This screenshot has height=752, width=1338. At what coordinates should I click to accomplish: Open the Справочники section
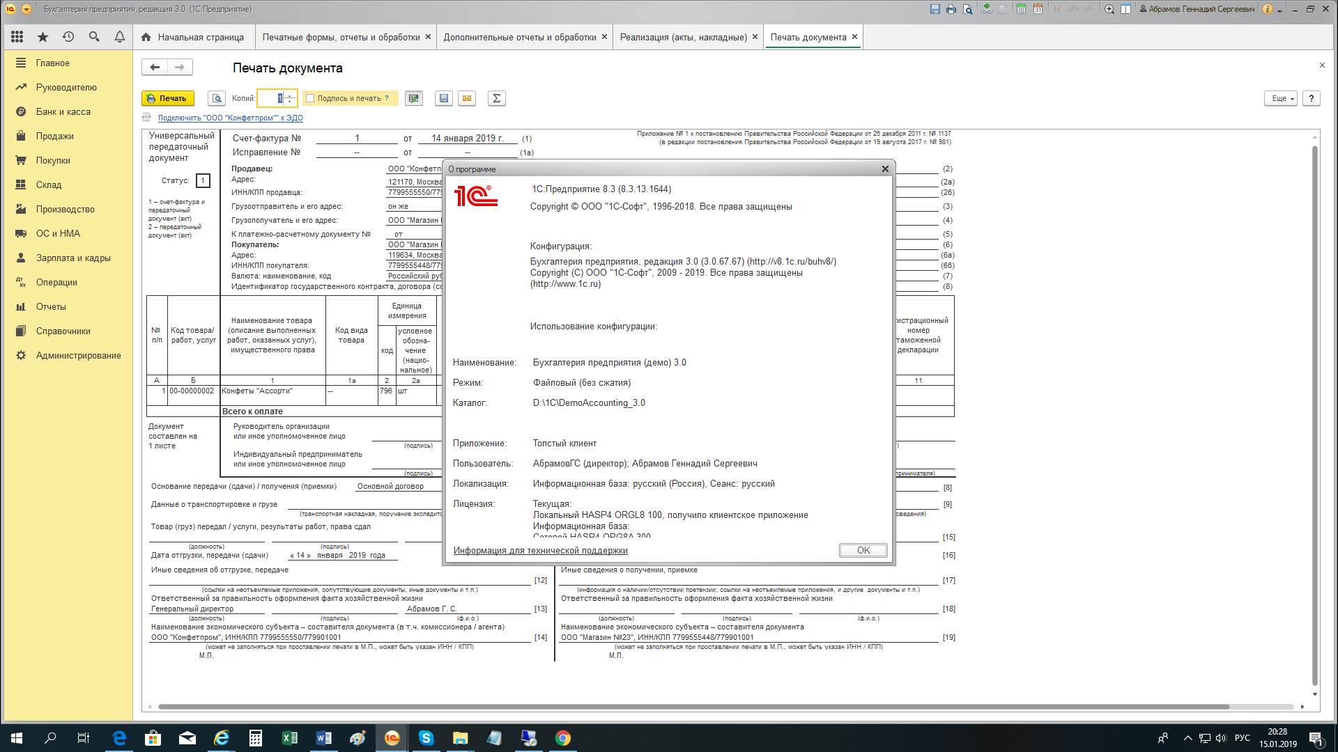click(x=68, y=331)
